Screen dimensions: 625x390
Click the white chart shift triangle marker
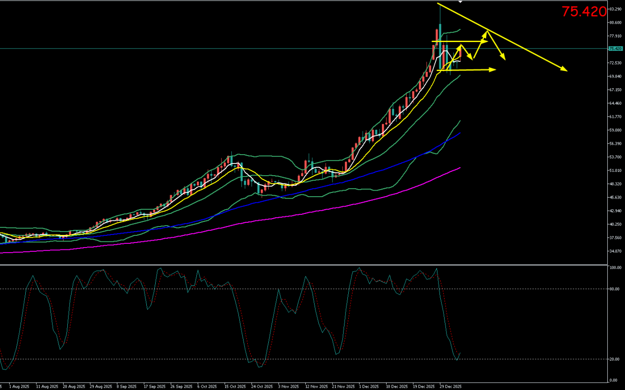[x=460, y=2]
